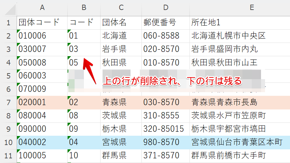Click the 所在地1 header cell
The height and width of the screenshot is (163, 290).
(240, 23)
